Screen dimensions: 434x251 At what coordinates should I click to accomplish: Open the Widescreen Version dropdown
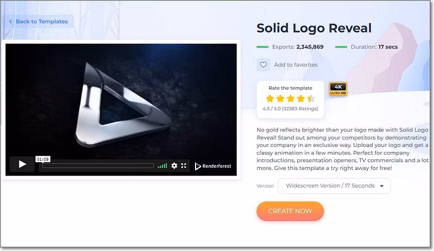coord(334,186)
